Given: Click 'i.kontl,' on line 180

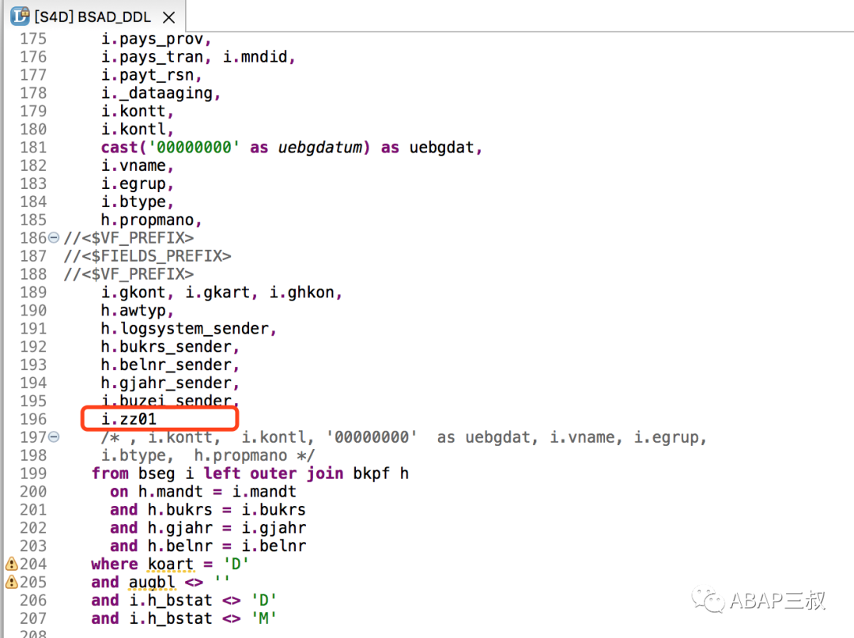Looking at the screenshot, I should pyautogui.click(x=138, y=129).
